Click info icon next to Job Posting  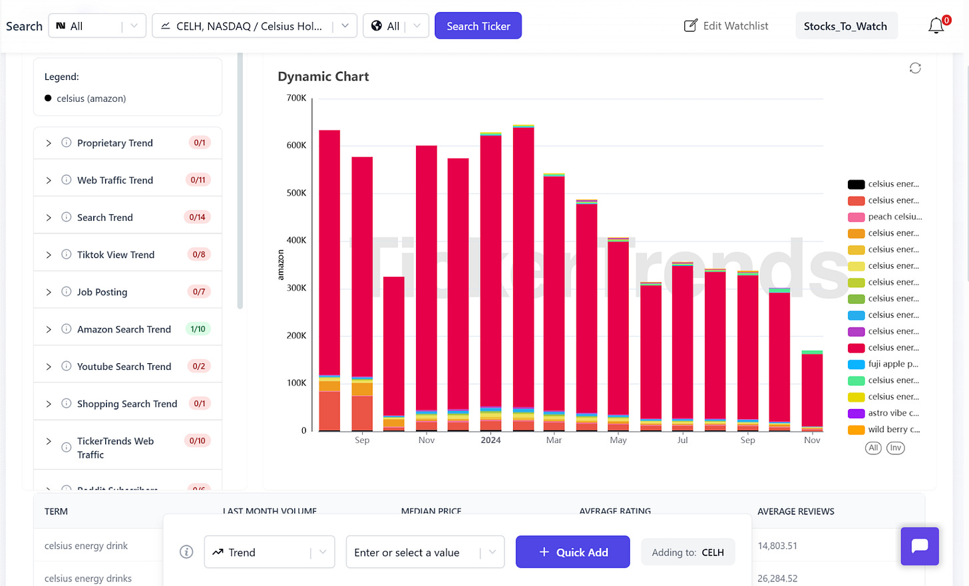tap(67, 291)
